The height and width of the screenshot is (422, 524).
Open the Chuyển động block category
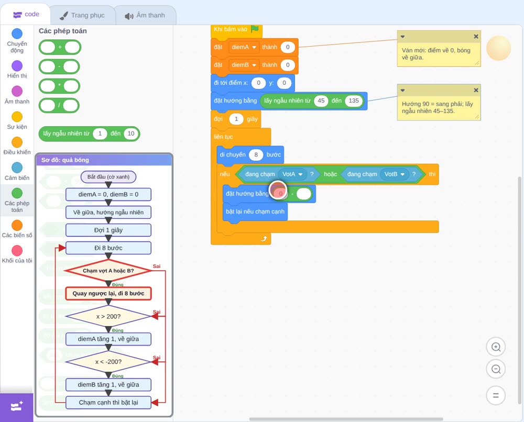(17, 40)
